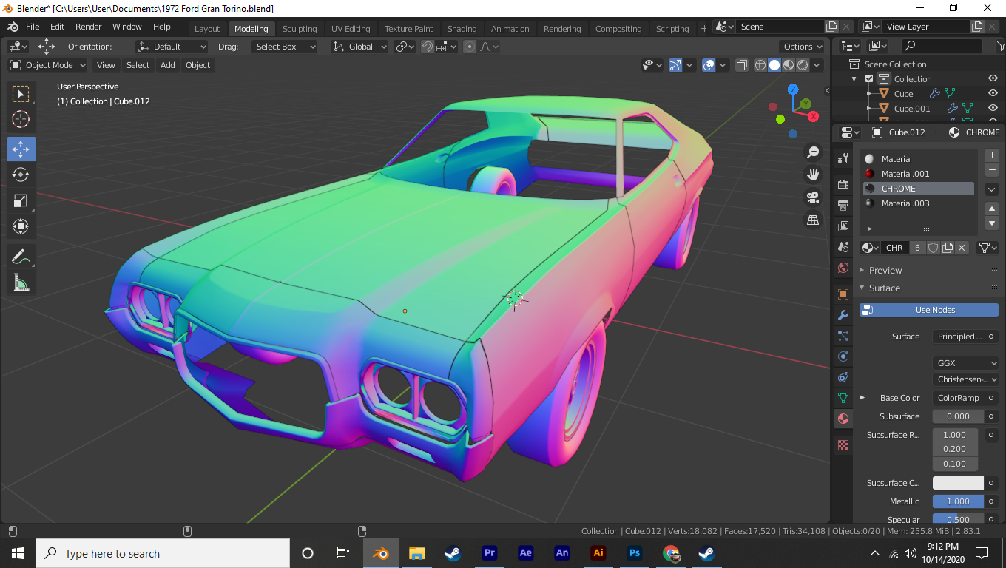Click the Use Nodes button

[929, 310]
